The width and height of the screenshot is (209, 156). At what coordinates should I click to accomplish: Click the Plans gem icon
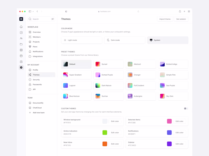tap(30, 47)
